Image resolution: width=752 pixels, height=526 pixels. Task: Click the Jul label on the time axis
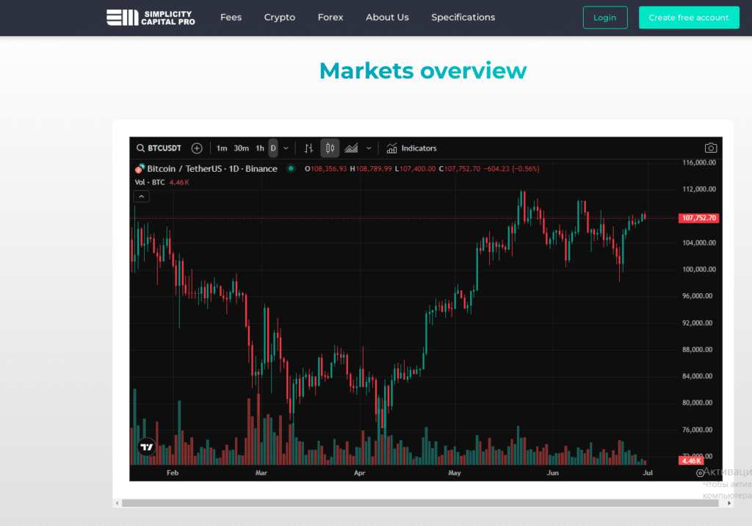pos(648,472)
